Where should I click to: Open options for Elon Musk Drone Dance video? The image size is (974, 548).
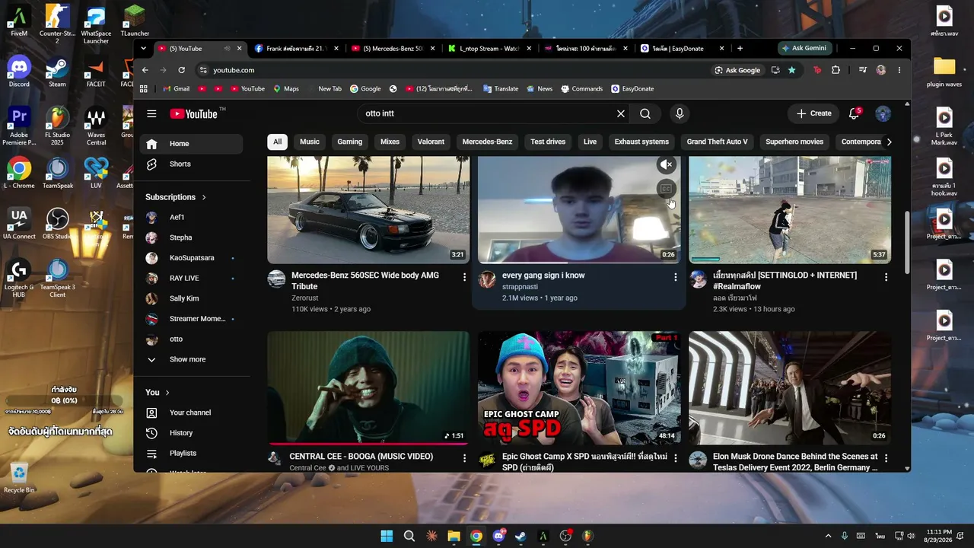coord(886,459)
